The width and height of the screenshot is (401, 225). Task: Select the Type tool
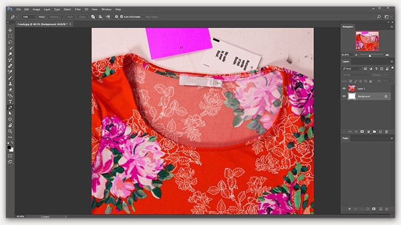pos(10,102)
